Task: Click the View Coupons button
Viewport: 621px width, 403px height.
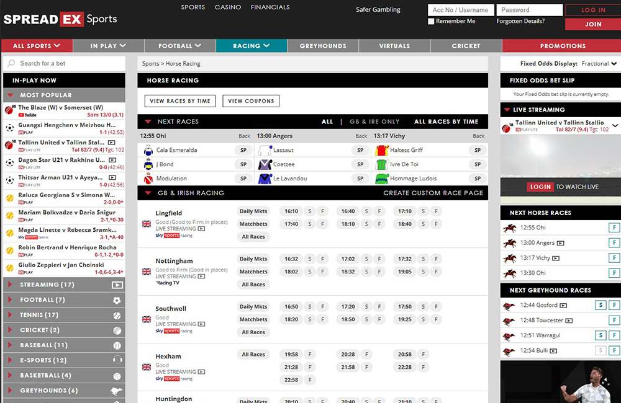Action: pos(251,101)
